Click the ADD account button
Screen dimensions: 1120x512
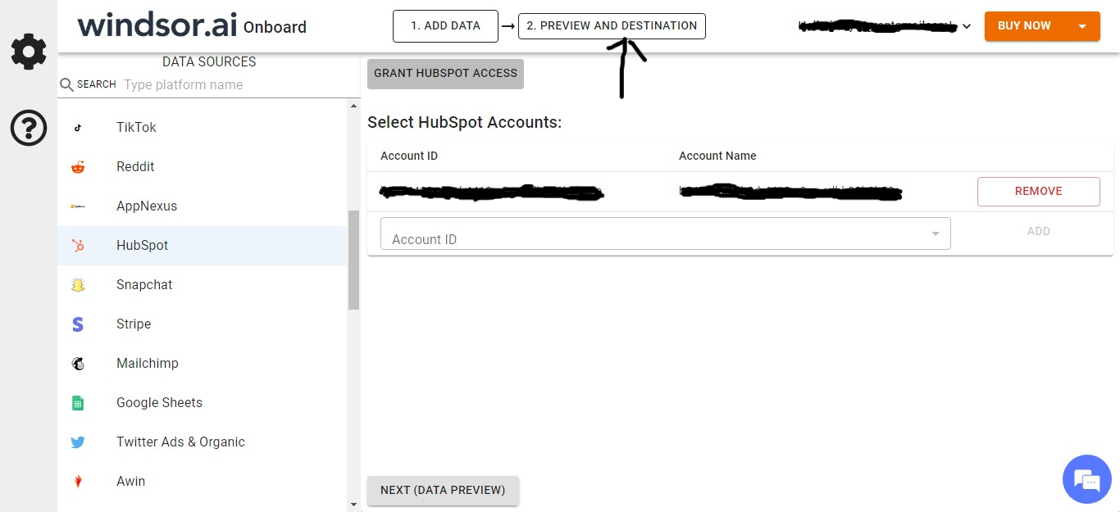tap(1039, 231)
